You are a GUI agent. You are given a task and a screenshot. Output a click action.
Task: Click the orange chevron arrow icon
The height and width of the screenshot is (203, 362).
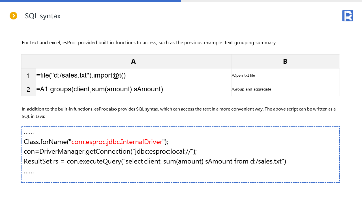(14, 16)
